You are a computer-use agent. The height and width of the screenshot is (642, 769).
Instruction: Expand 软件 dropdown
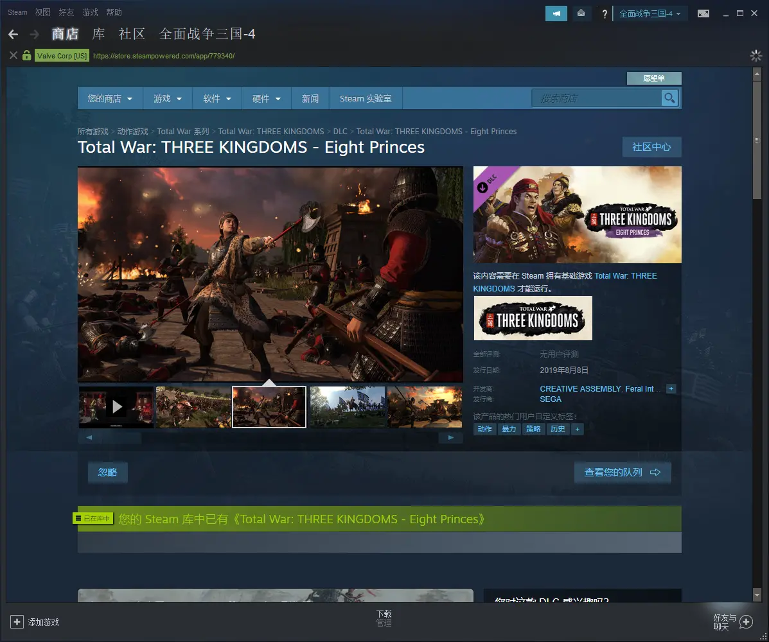point(217,98)
